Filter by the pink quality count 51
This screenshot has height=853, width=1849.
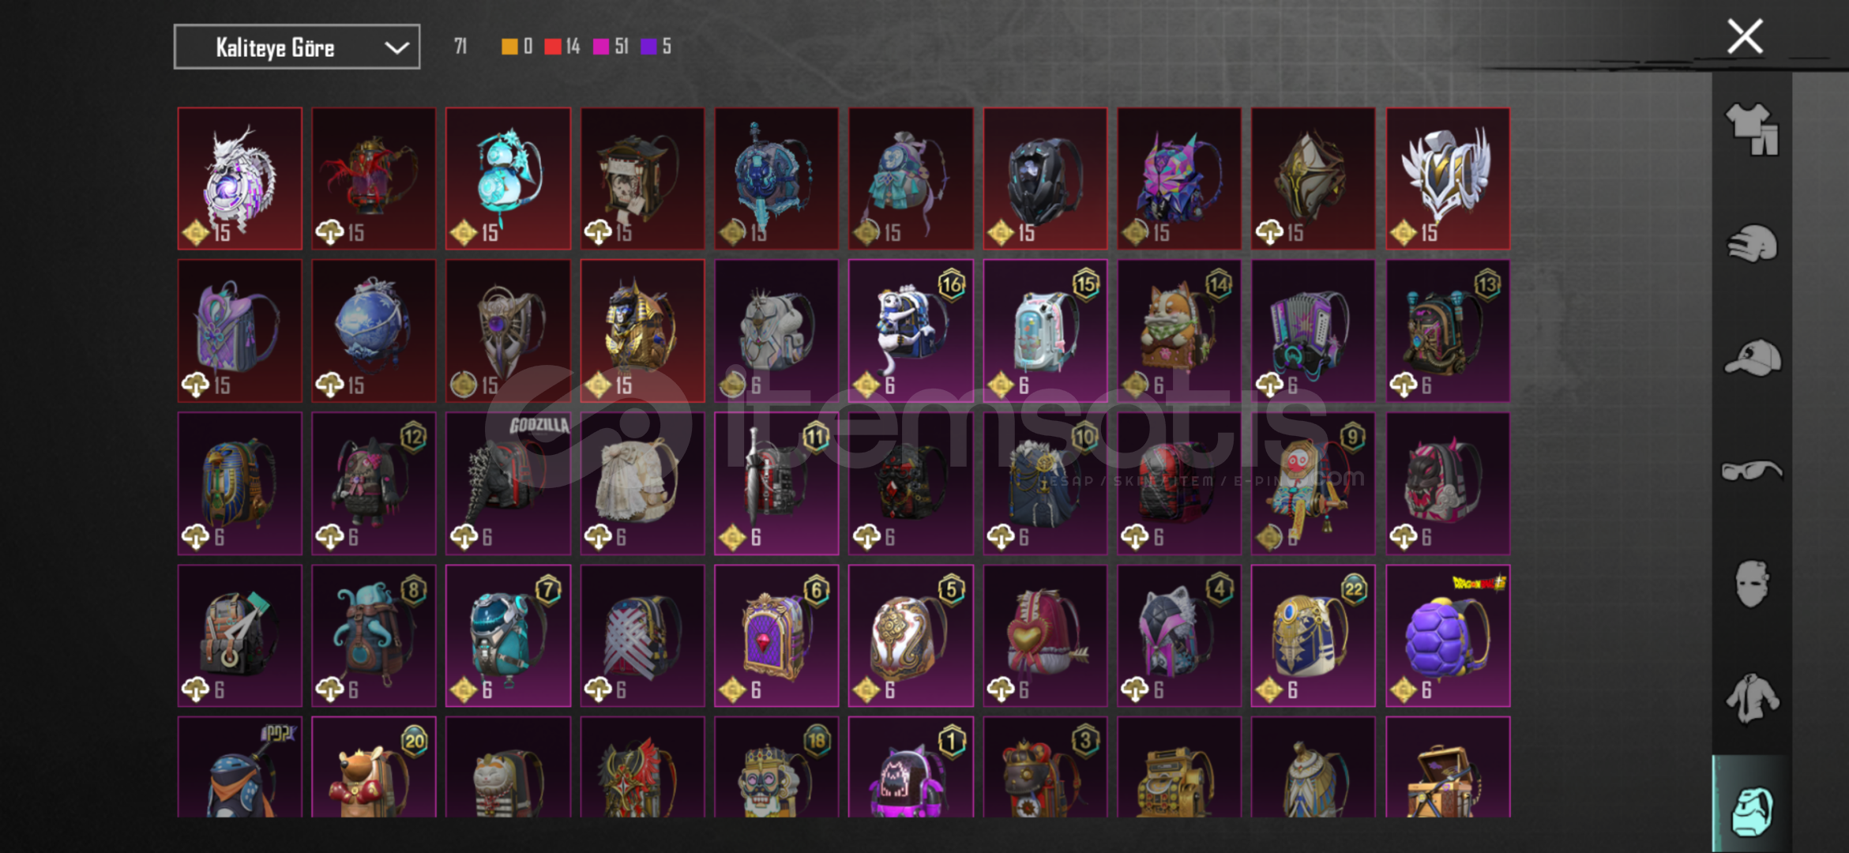(611, 47)
